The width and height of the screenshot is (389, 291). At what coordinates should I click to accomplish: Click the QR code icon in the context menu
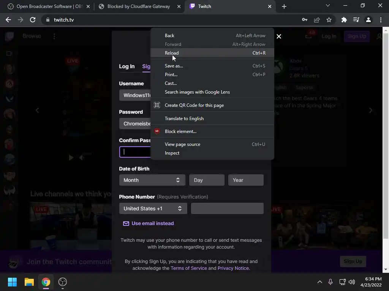(157, 105)
